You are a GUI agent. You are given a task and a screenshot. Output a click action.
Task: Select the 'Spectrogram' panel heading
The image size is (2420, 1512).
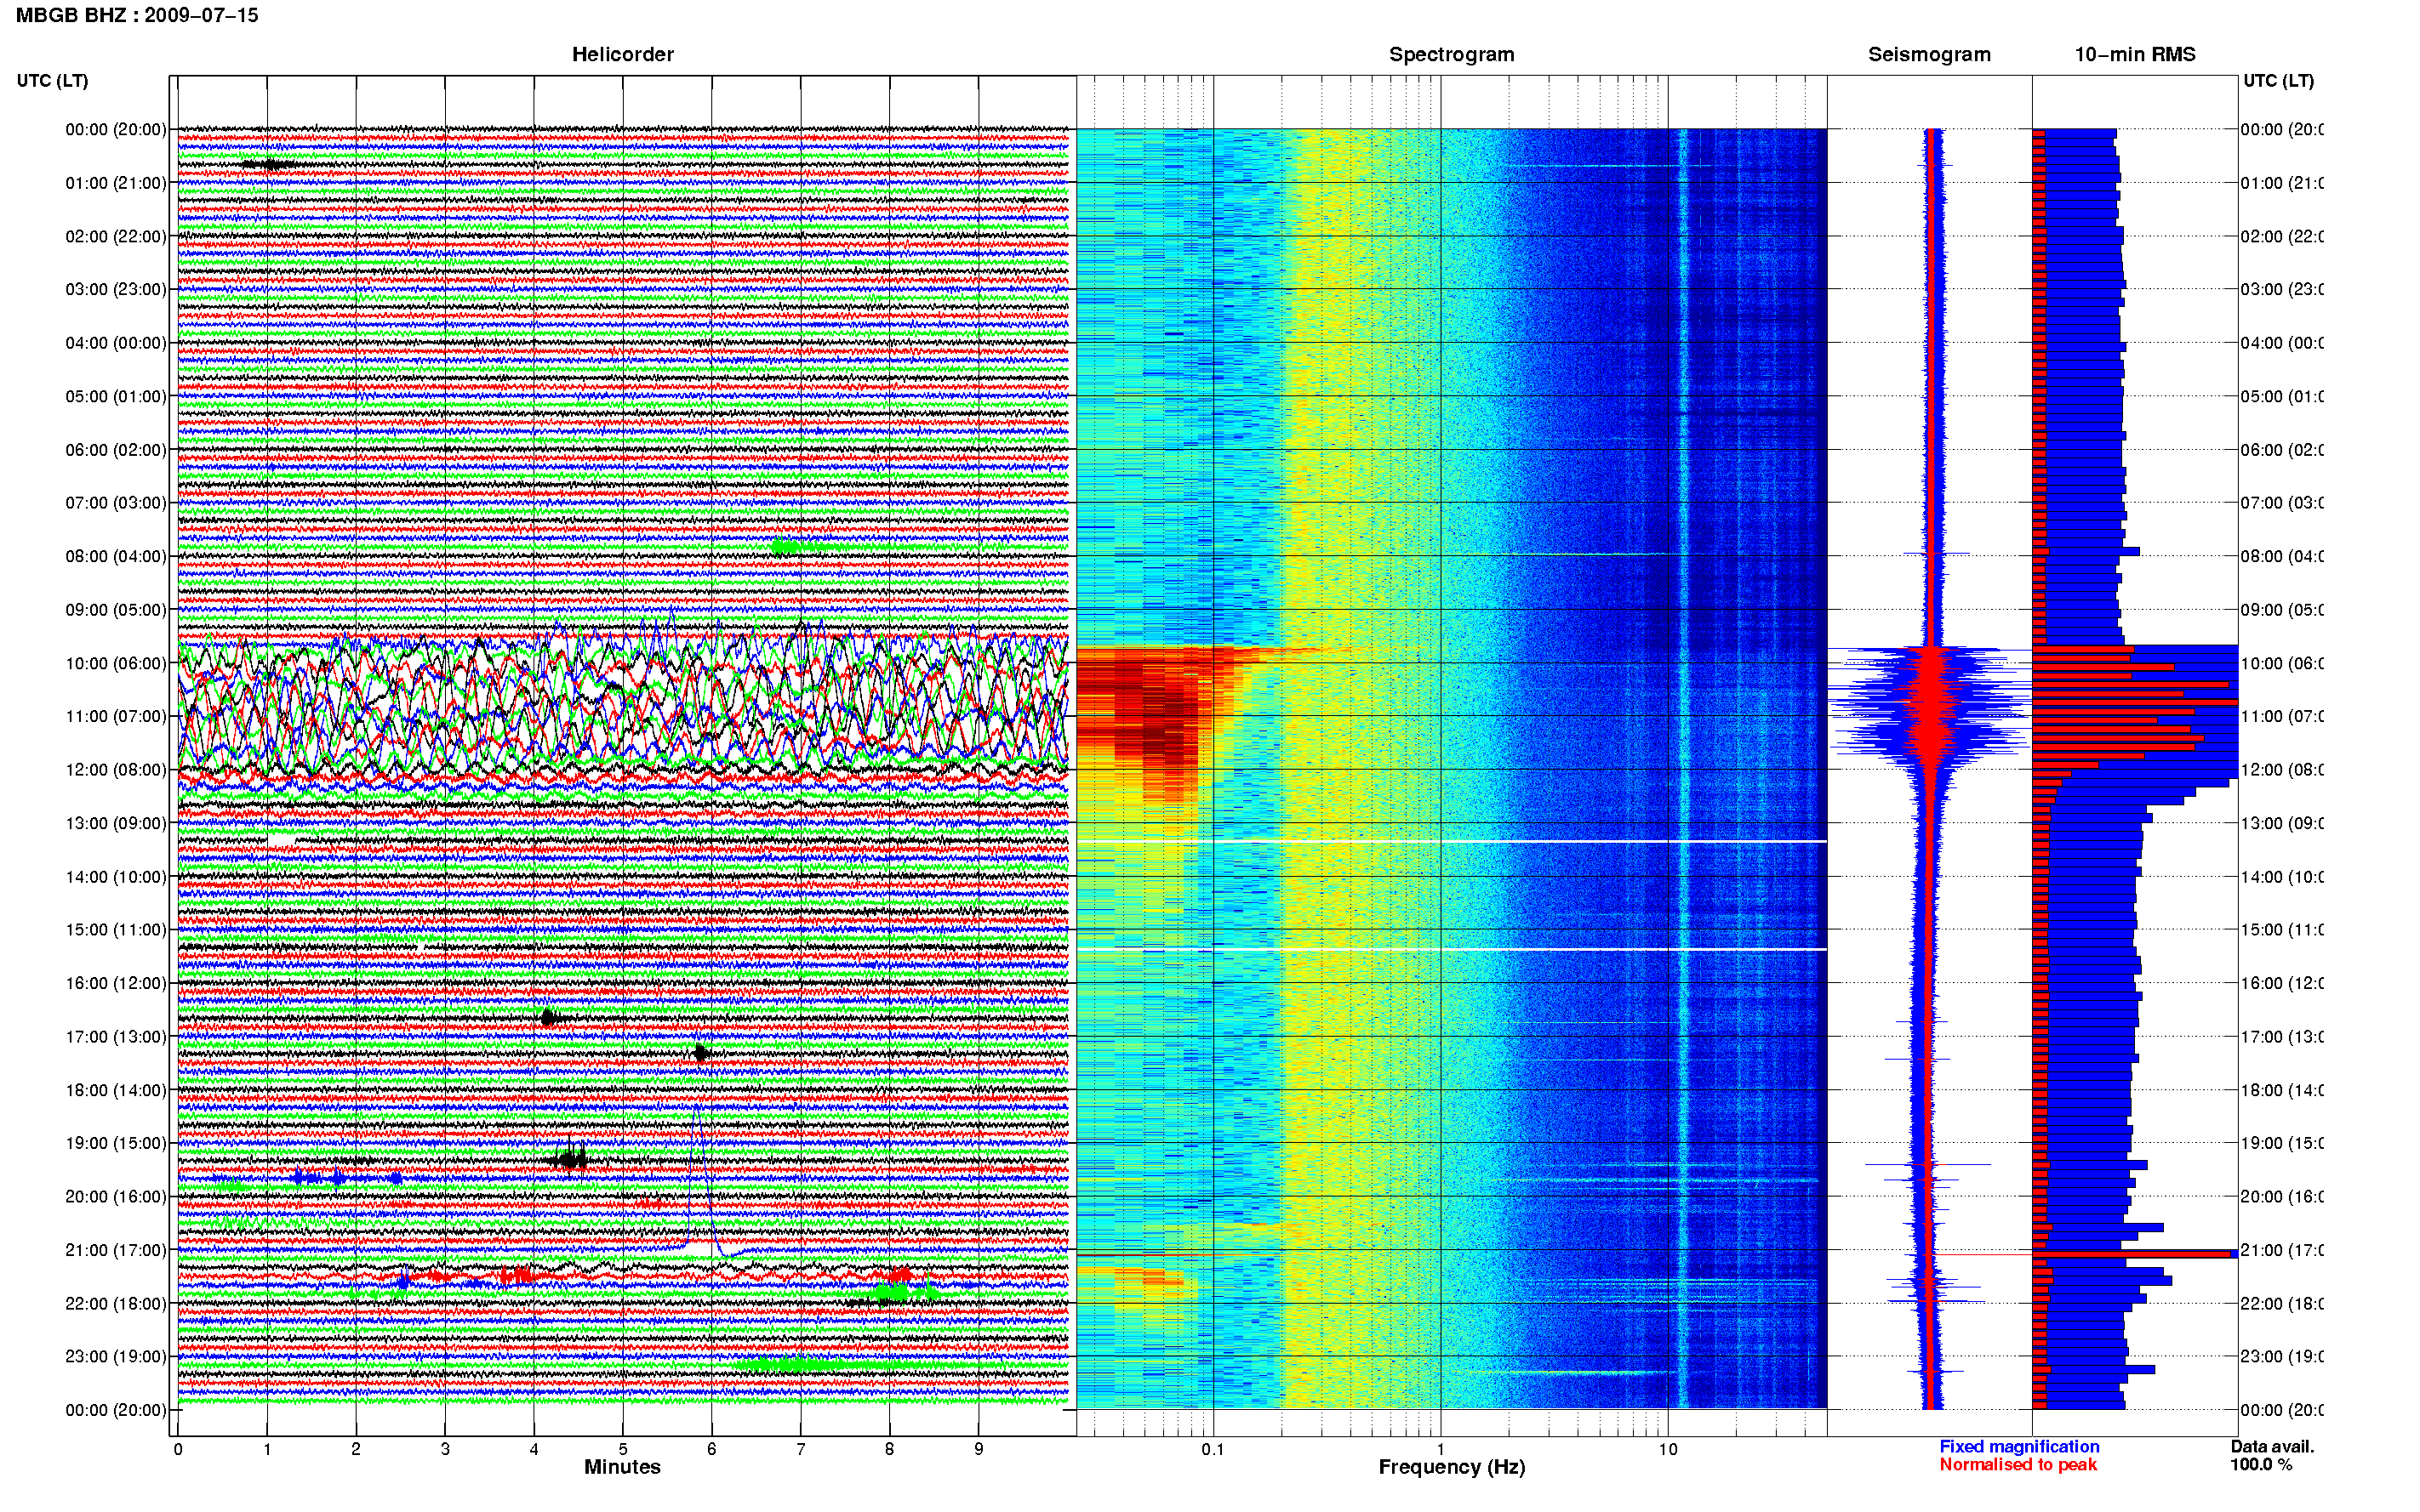pos(1452,54)
